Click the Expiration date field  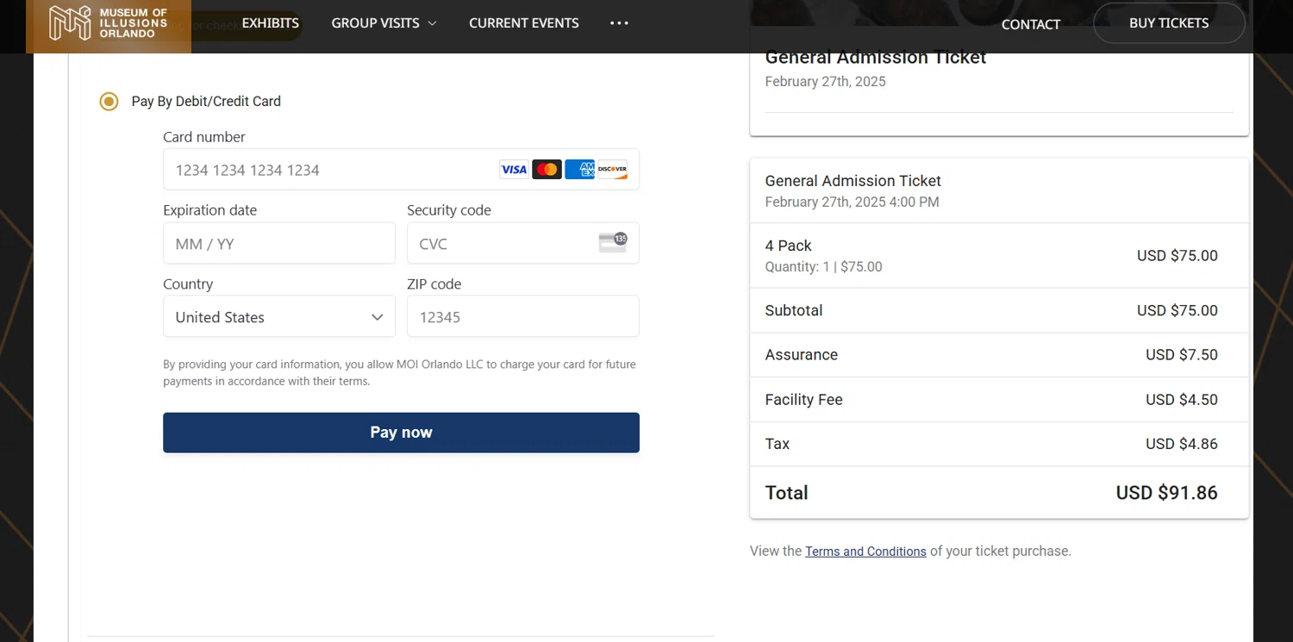[279, 244]
